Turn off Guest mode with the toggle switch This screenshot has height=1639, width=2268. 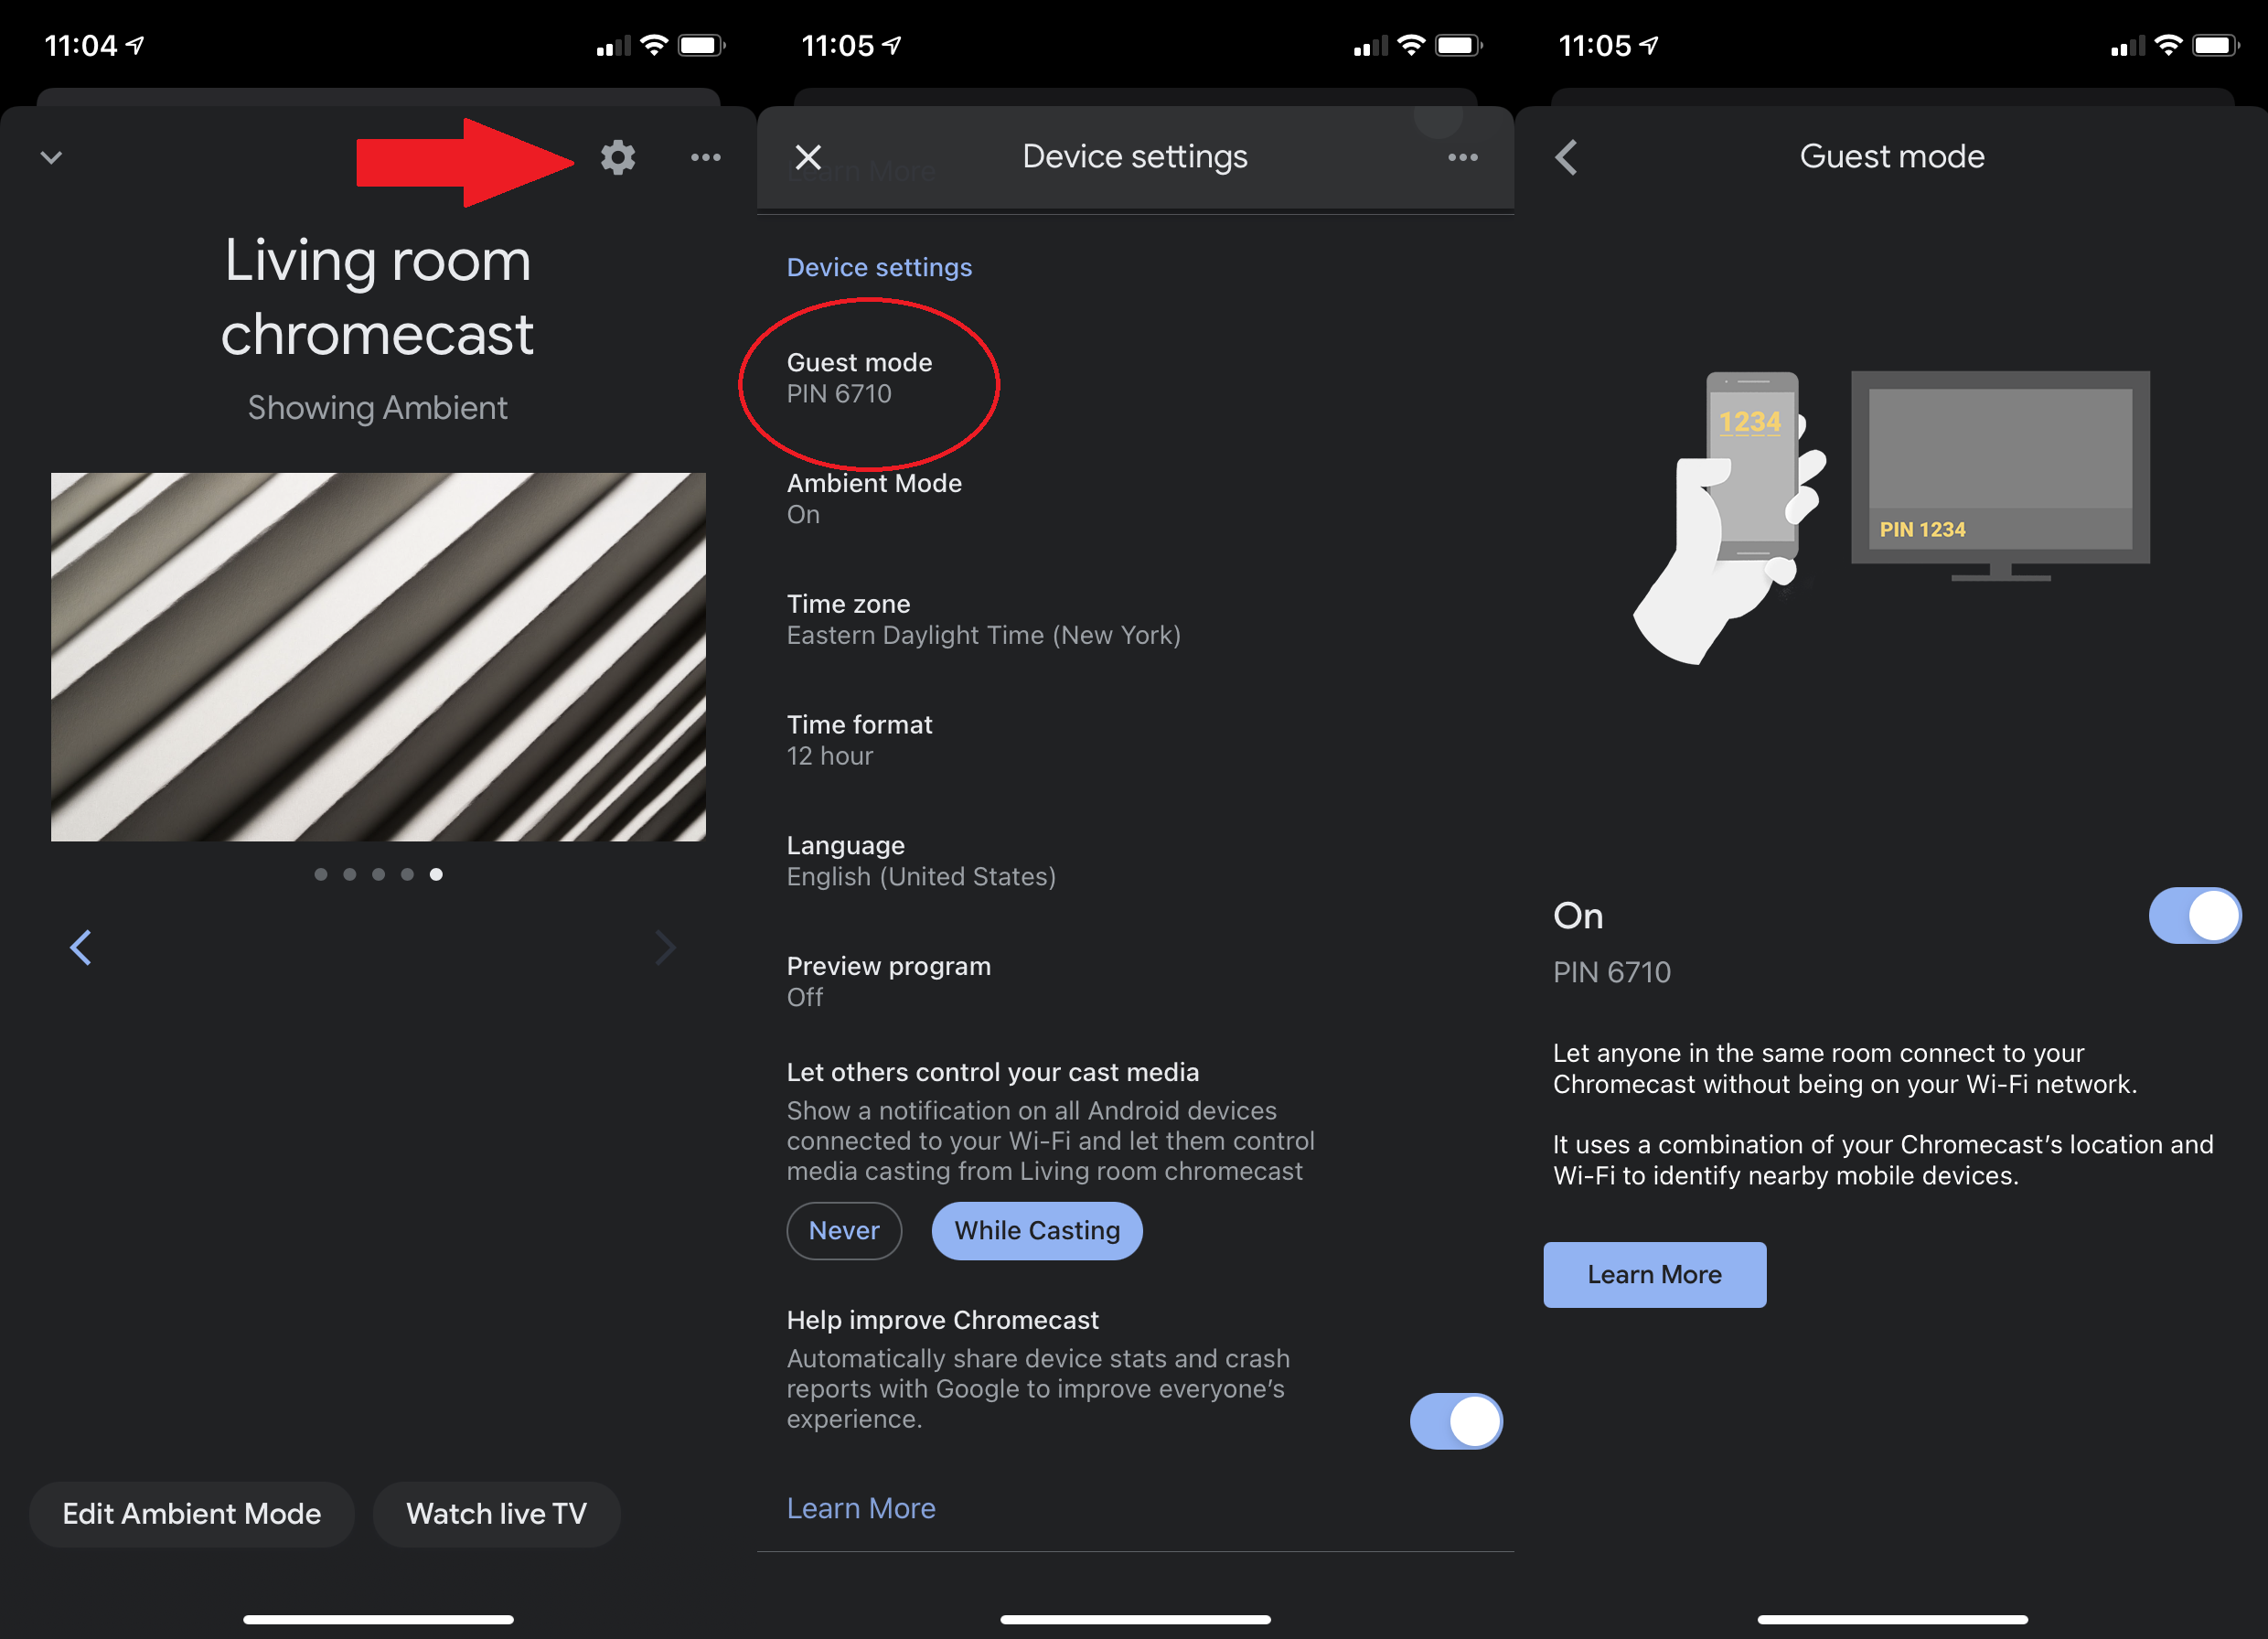tap(2194, 915)
